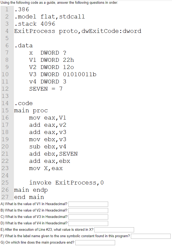Click the answer field for question C

tap(88, 217)
